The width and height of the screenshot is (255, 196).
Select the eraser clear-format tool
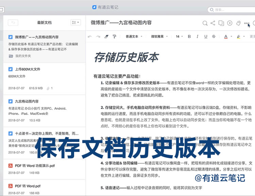pyautogui.click(x=106, y=37)
